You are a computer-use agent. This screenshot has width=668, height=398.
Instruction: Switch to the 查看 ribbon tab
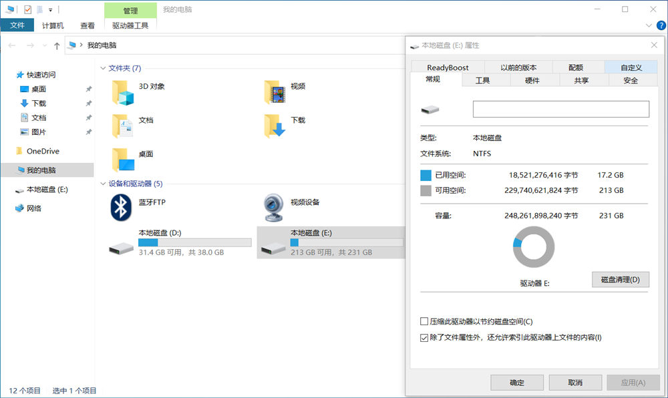[88, 25]
